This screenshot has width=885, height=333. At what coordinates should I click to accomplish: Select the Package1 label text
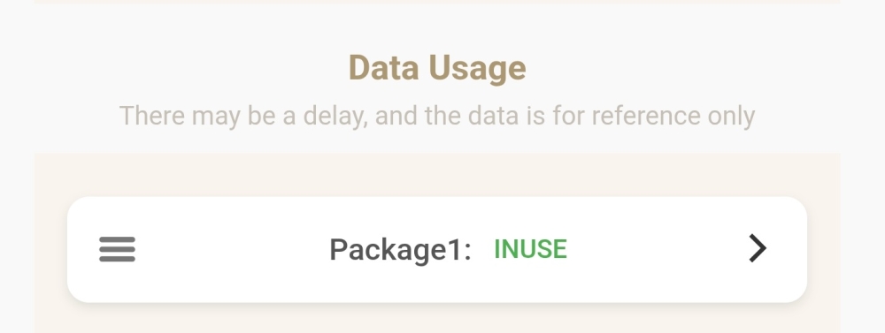coord(400,250)
